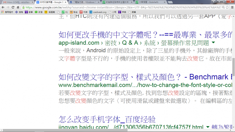Open the page-icon bookmark after csedweek.org

[113, 12]
